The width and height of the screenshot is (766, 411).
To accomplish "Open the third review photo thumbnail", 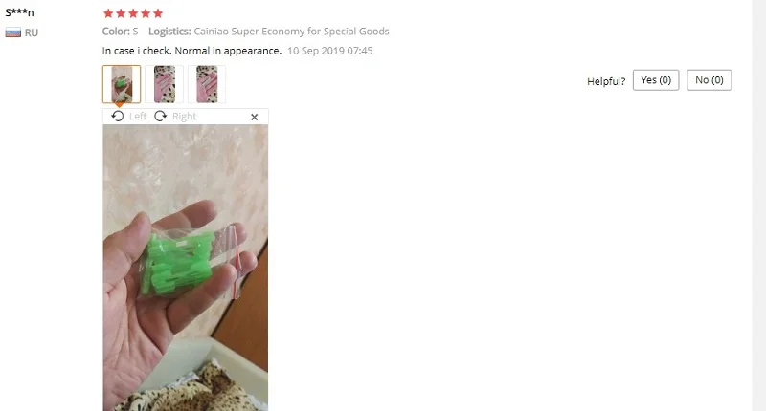I will 207,84.
